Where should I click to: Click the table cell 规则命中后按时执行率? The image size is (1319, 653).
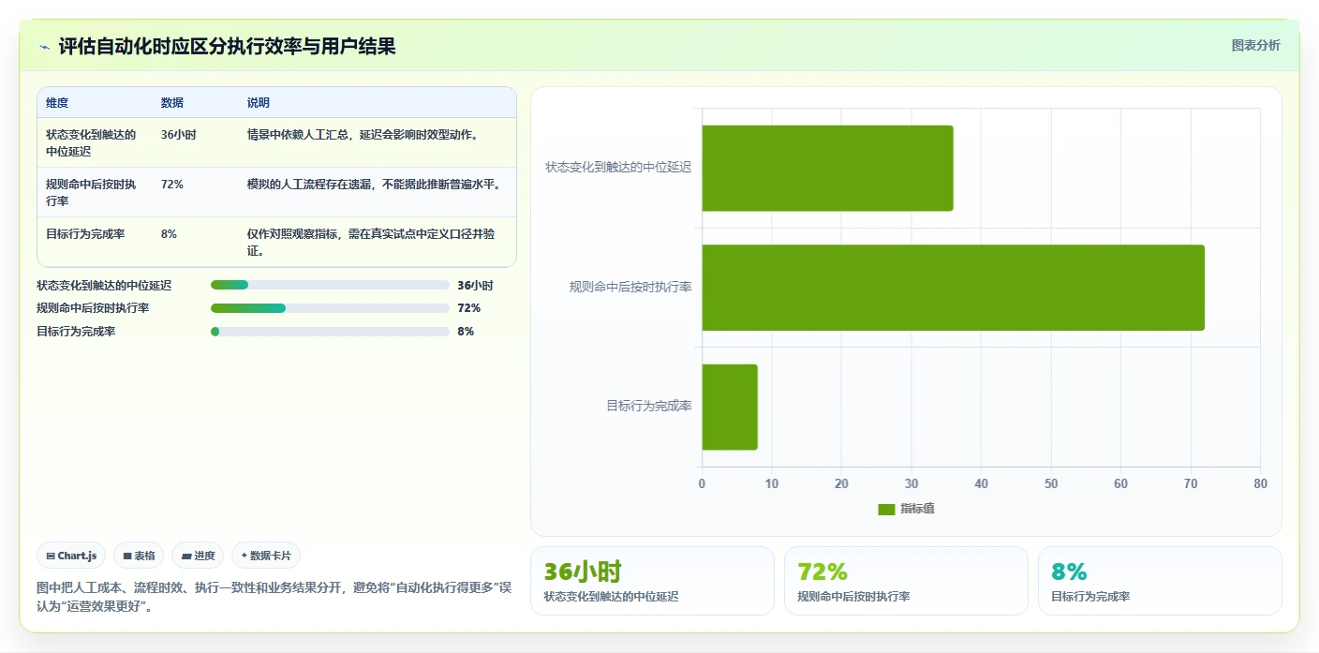point(91,192)
